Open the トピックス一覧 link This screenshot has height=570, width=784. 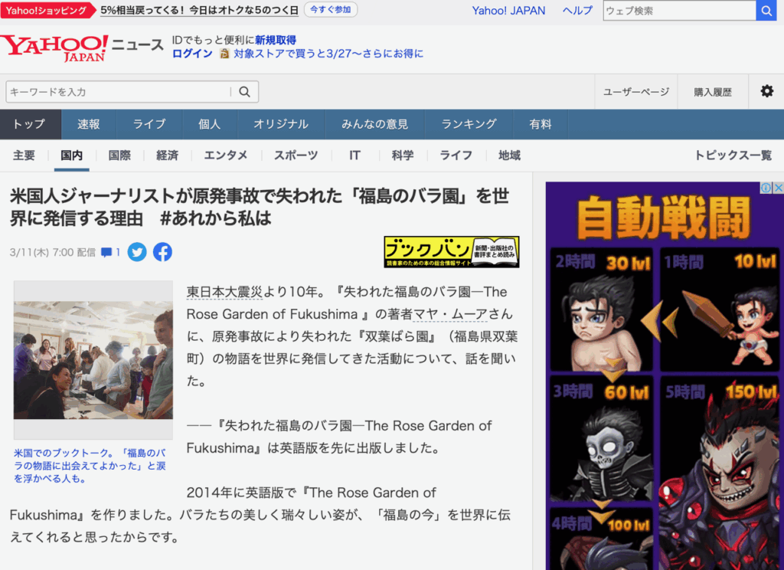tap(733, 156)
